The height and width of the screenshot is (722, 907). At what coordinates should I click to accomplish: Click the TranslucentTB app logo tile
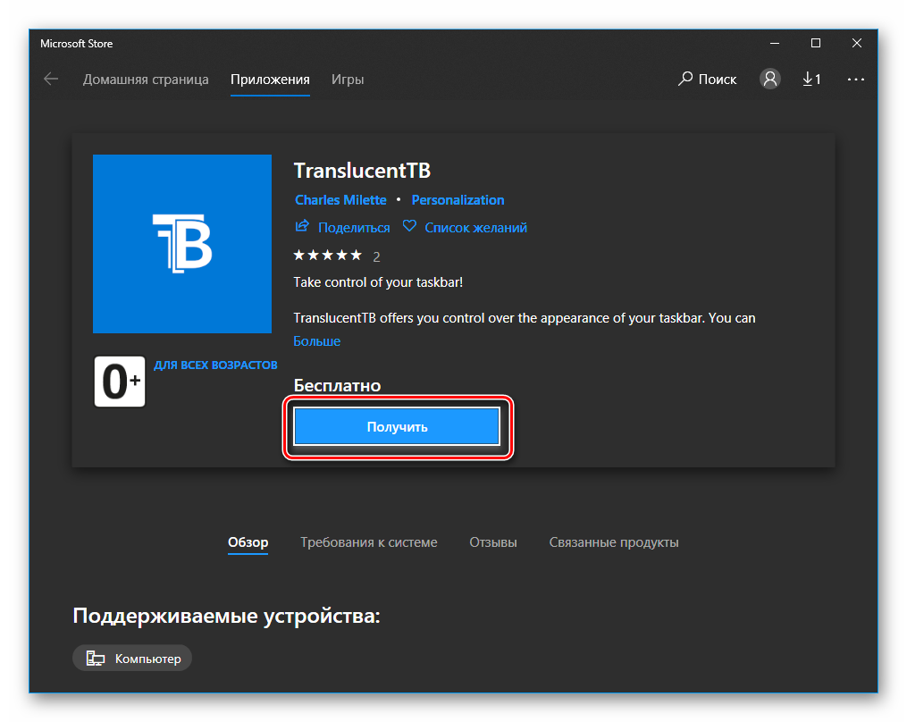[x=182, y=244]
